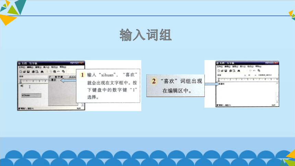Click help hint text in right WordPad status bar

(224, 105)
